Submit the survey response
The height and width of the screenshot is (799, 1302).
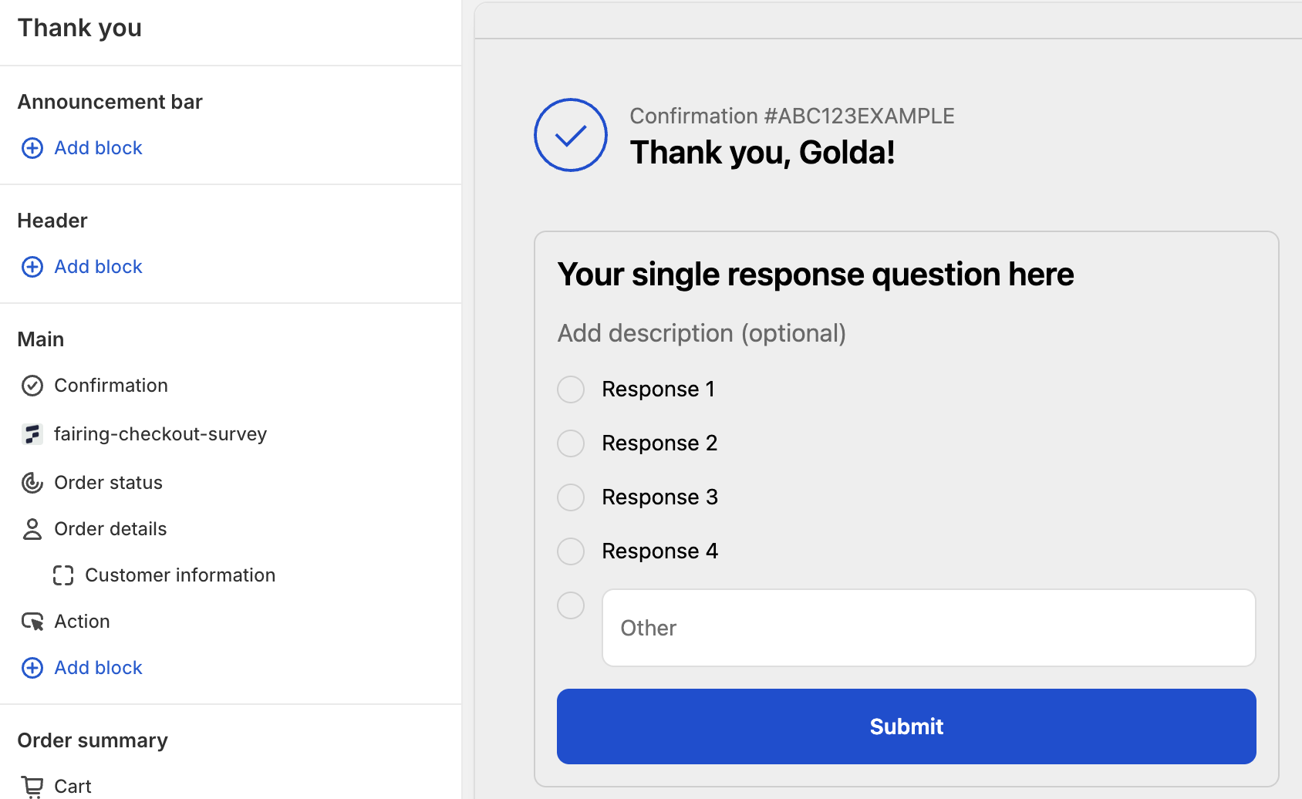906,727
